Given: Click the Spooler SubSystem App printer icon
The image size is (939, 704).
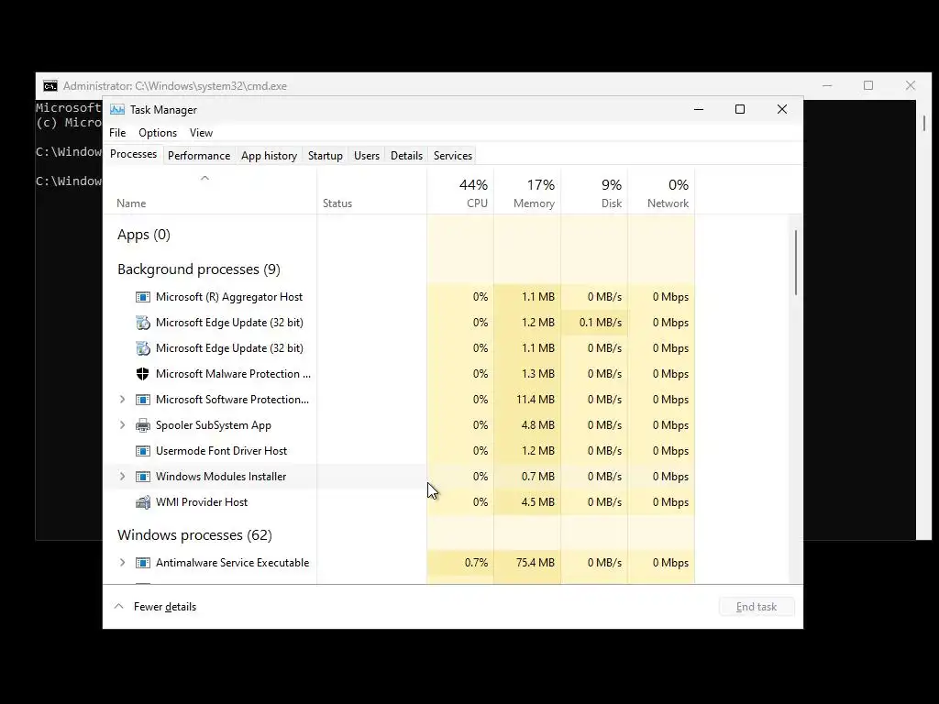Looking at the screenshot, I should [x=142, y=425].
